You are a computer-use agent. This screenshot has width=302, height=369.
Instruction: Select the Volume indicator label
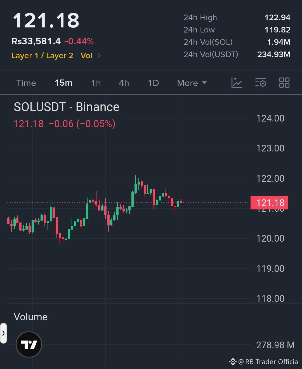(x=30, y=317)
